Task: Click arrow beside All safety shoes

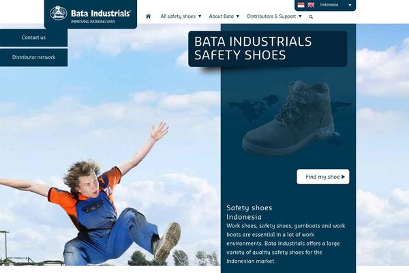Action: coord(200,16)
